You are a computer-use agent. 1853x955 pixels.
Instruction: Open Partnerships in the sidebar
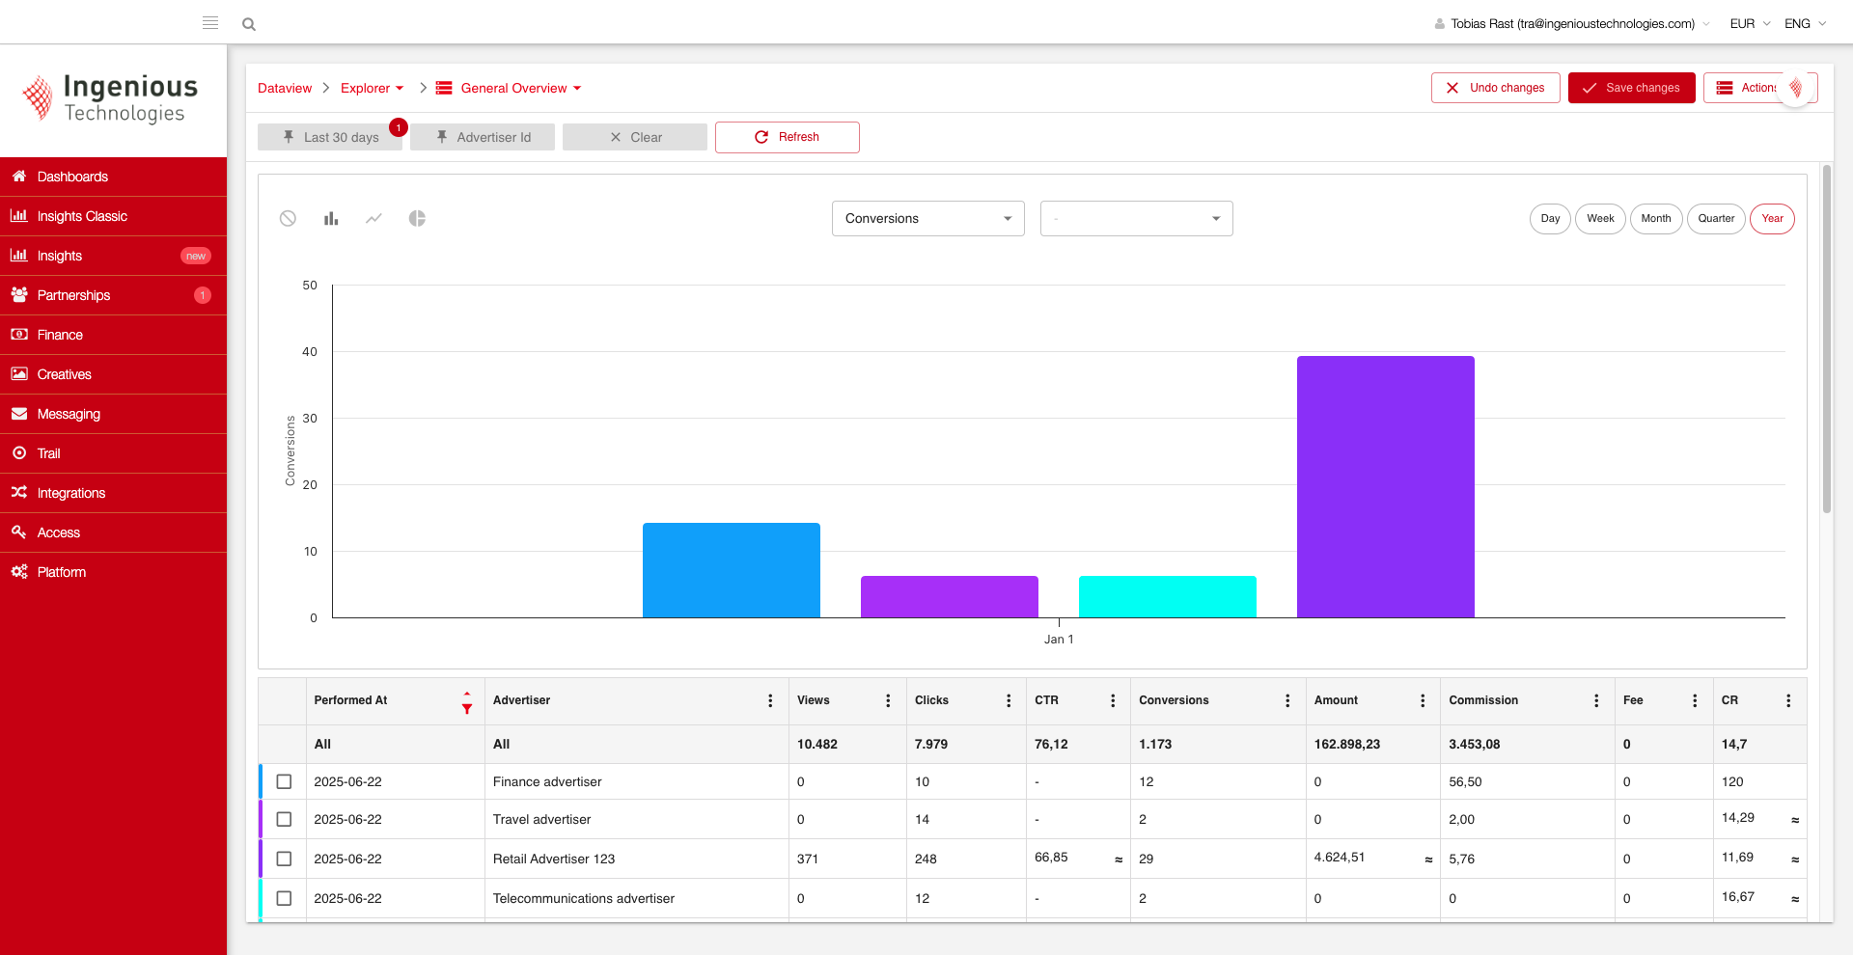[x=73, y=295]
